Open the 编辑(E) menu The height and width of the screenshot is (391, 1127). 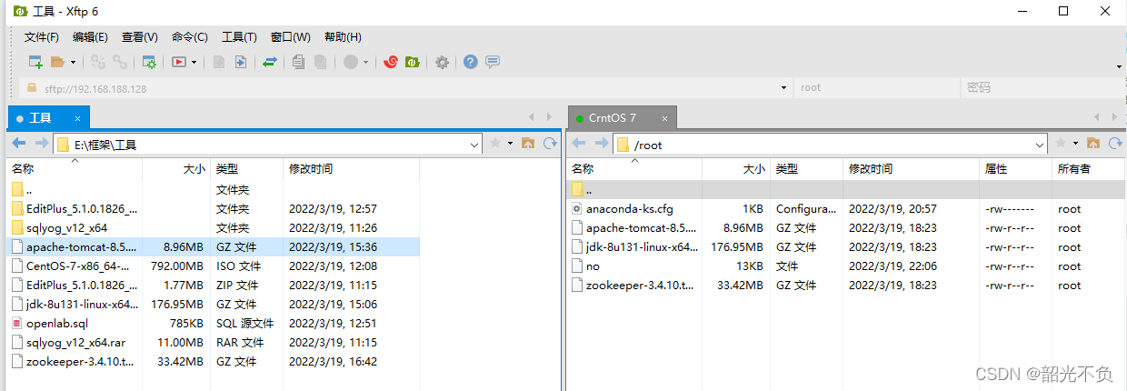click(x=90, y=37)
